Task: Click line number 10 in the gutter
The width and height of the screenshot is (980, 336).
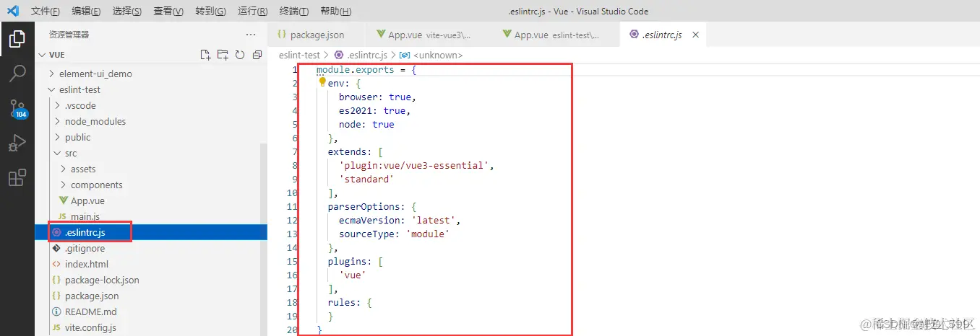Action: (x=292, y=193)
